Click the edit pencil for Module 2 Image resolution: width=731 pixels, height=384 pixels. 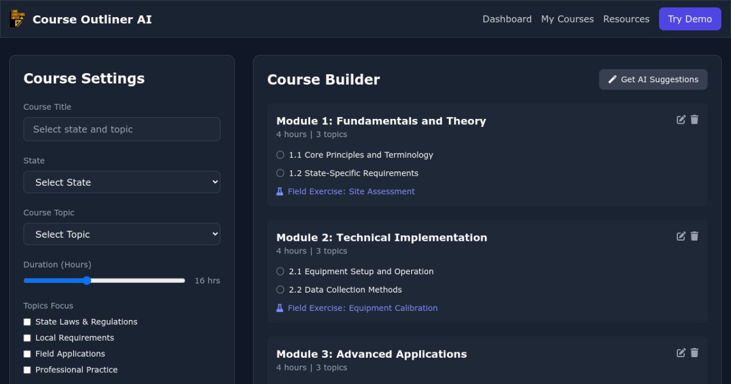pyautogui.click(x=681, y=236)
